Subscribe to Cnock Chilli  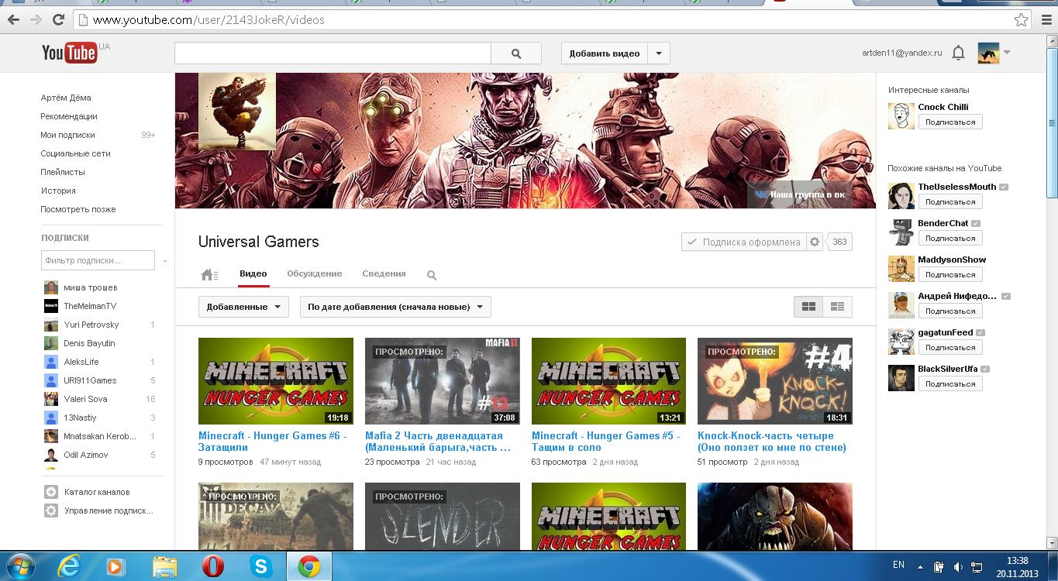950,122
